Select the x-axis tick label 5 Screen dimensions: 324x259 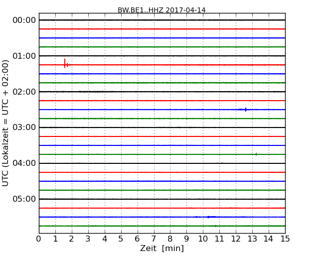click(121, 239)
